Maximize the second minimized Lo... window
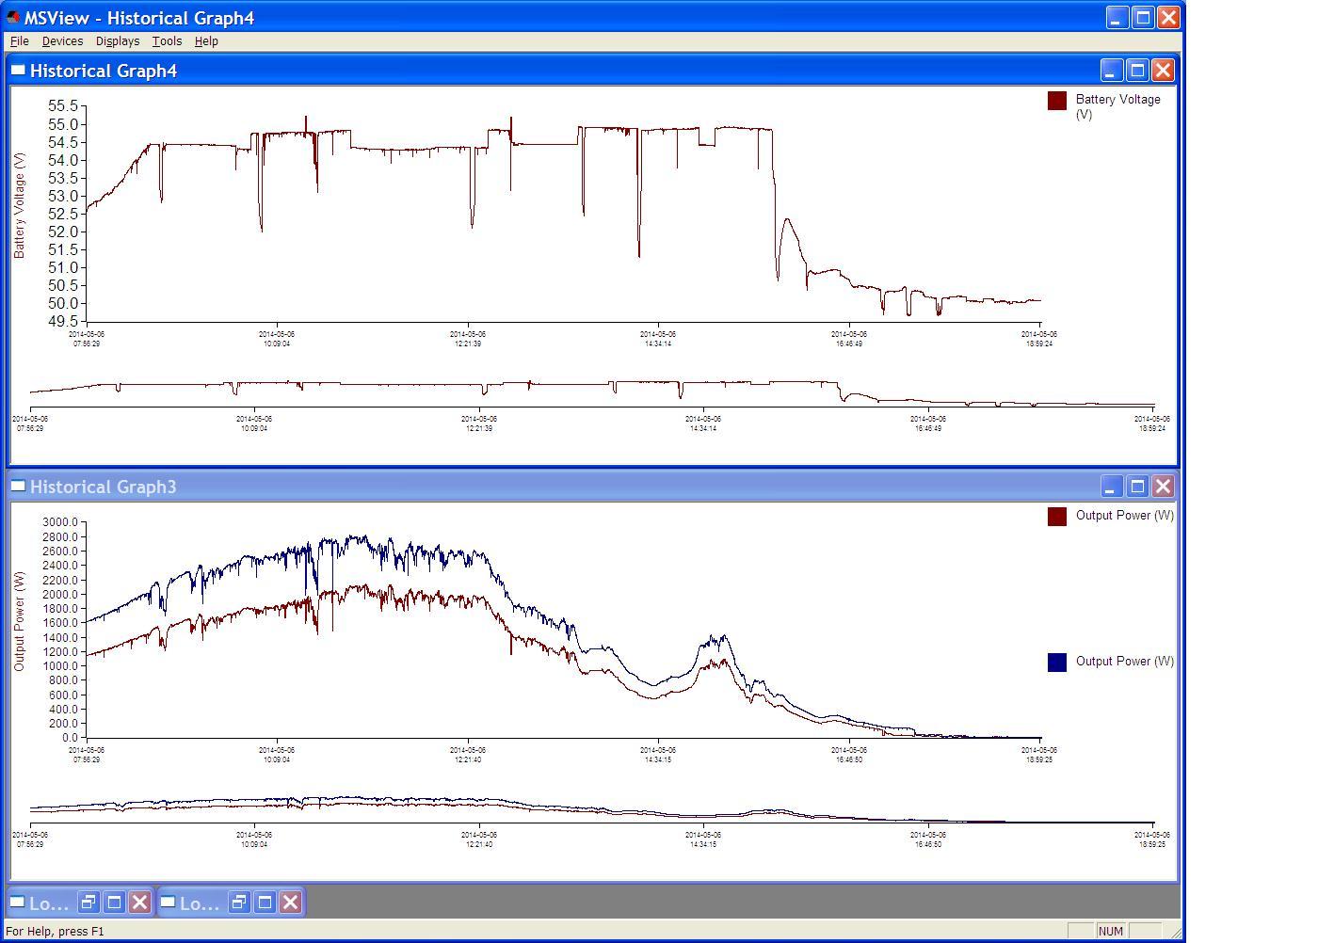The width and height of the screenshot is (1318, 943). (x=265, y=903)
